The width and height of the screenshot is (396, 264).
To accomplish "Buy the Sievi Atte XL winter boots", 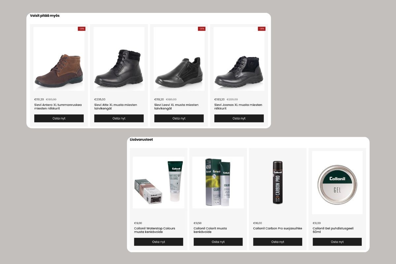I will 119,118.
